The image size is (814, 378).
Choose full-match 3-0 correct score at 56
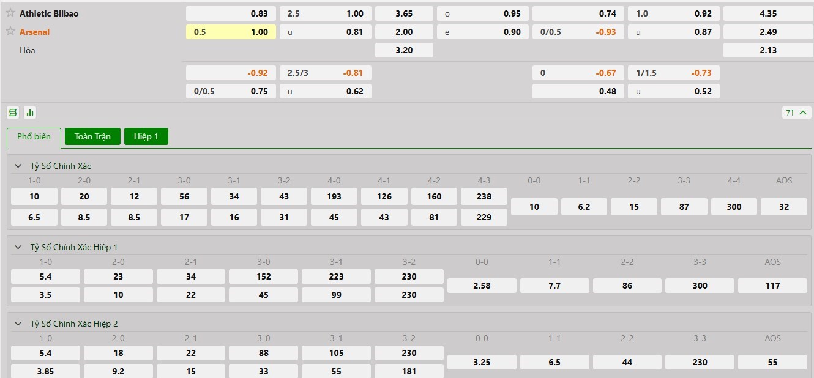[184, 196]
